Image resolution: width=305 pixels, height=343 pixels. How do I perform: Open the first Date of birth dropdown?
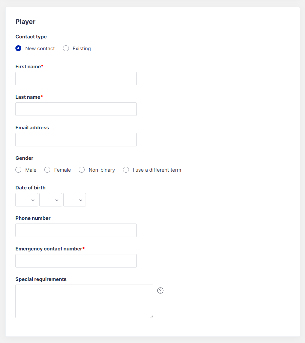pyautogui.click(x=27, y=200)
